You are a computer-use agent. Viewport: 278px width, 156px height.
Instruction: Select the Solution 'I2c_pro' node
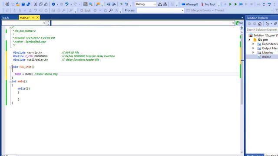click(x=263, y=36)
